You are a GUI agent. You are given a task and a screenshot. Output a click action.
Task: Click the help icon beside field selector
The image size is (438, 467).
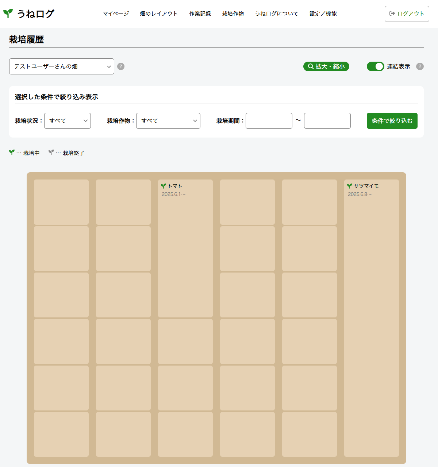pyautogui.click(x=121, y=66)
